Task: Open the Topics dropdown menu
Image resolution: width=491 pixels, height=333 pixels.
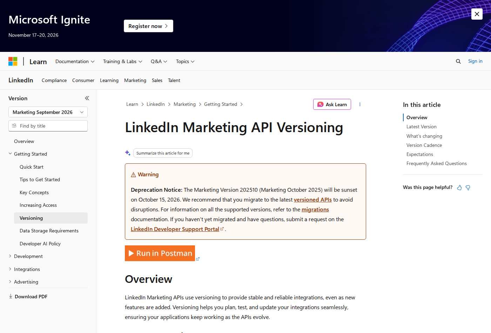Action: pos(185,61)
